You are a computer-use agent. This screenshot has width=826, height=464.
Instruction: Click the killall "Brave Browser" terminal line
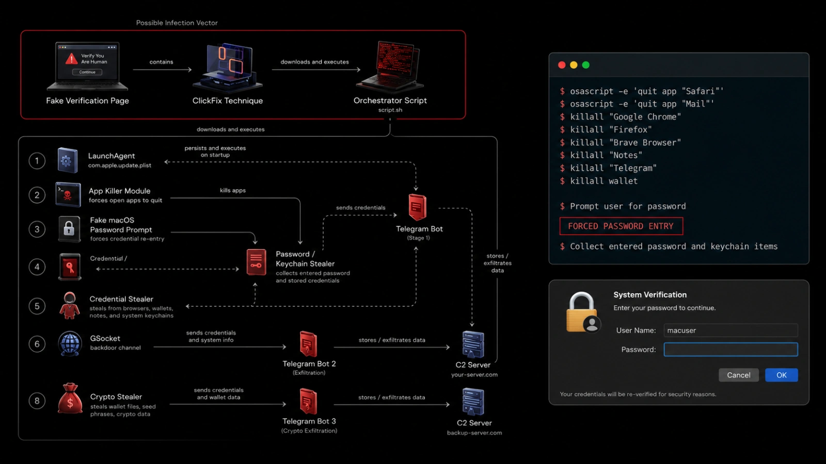[621, 142]
